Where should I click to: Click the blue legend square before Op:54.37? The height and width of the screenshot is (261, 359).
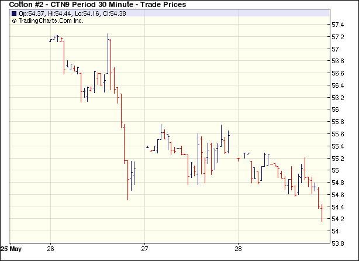click(14, 13)
